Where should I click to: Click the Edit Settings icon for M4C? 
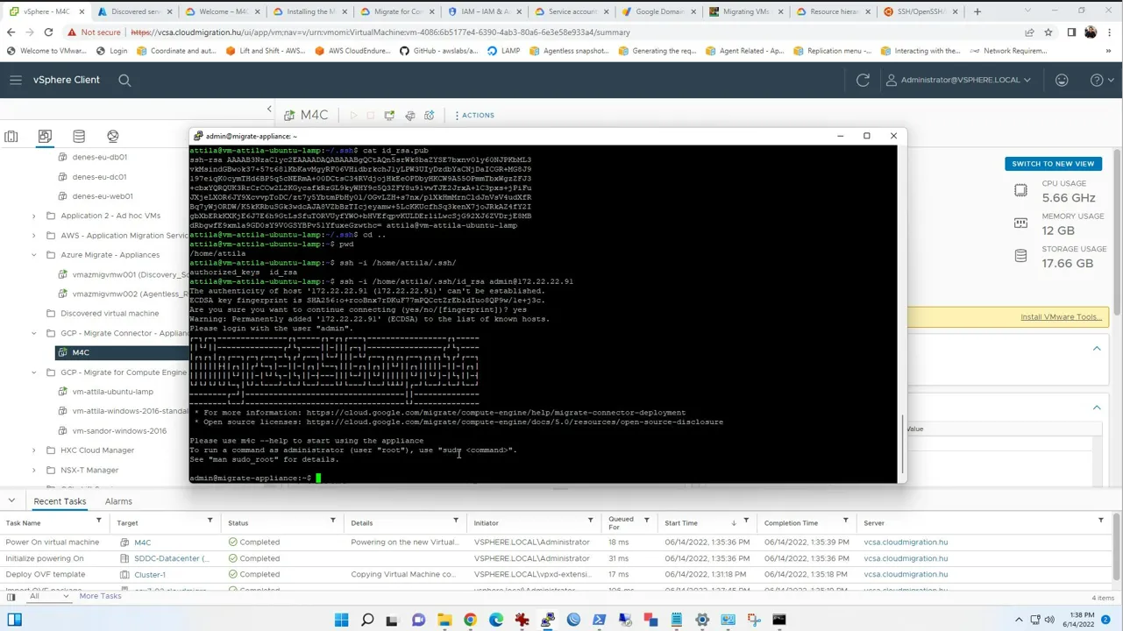tap(409, 115)
